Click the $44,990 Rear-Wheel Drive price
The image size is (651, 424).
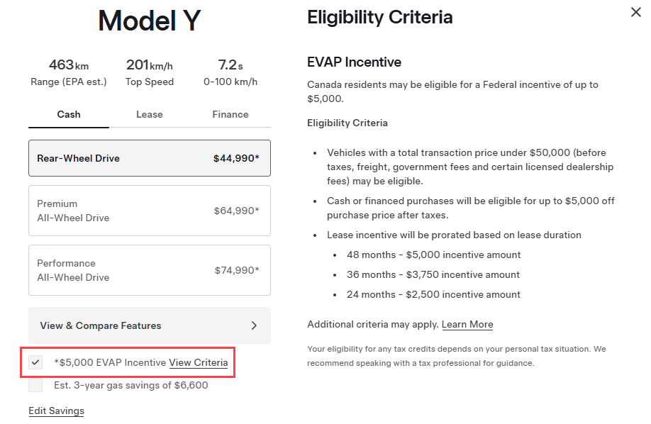pyautogui.click(x=236, y=158)
